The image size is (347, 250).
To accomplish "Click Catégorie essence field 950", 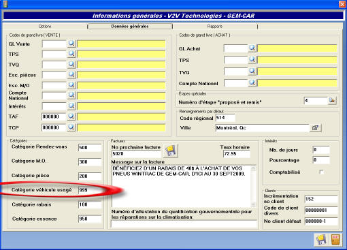I will tap(90, 219).
